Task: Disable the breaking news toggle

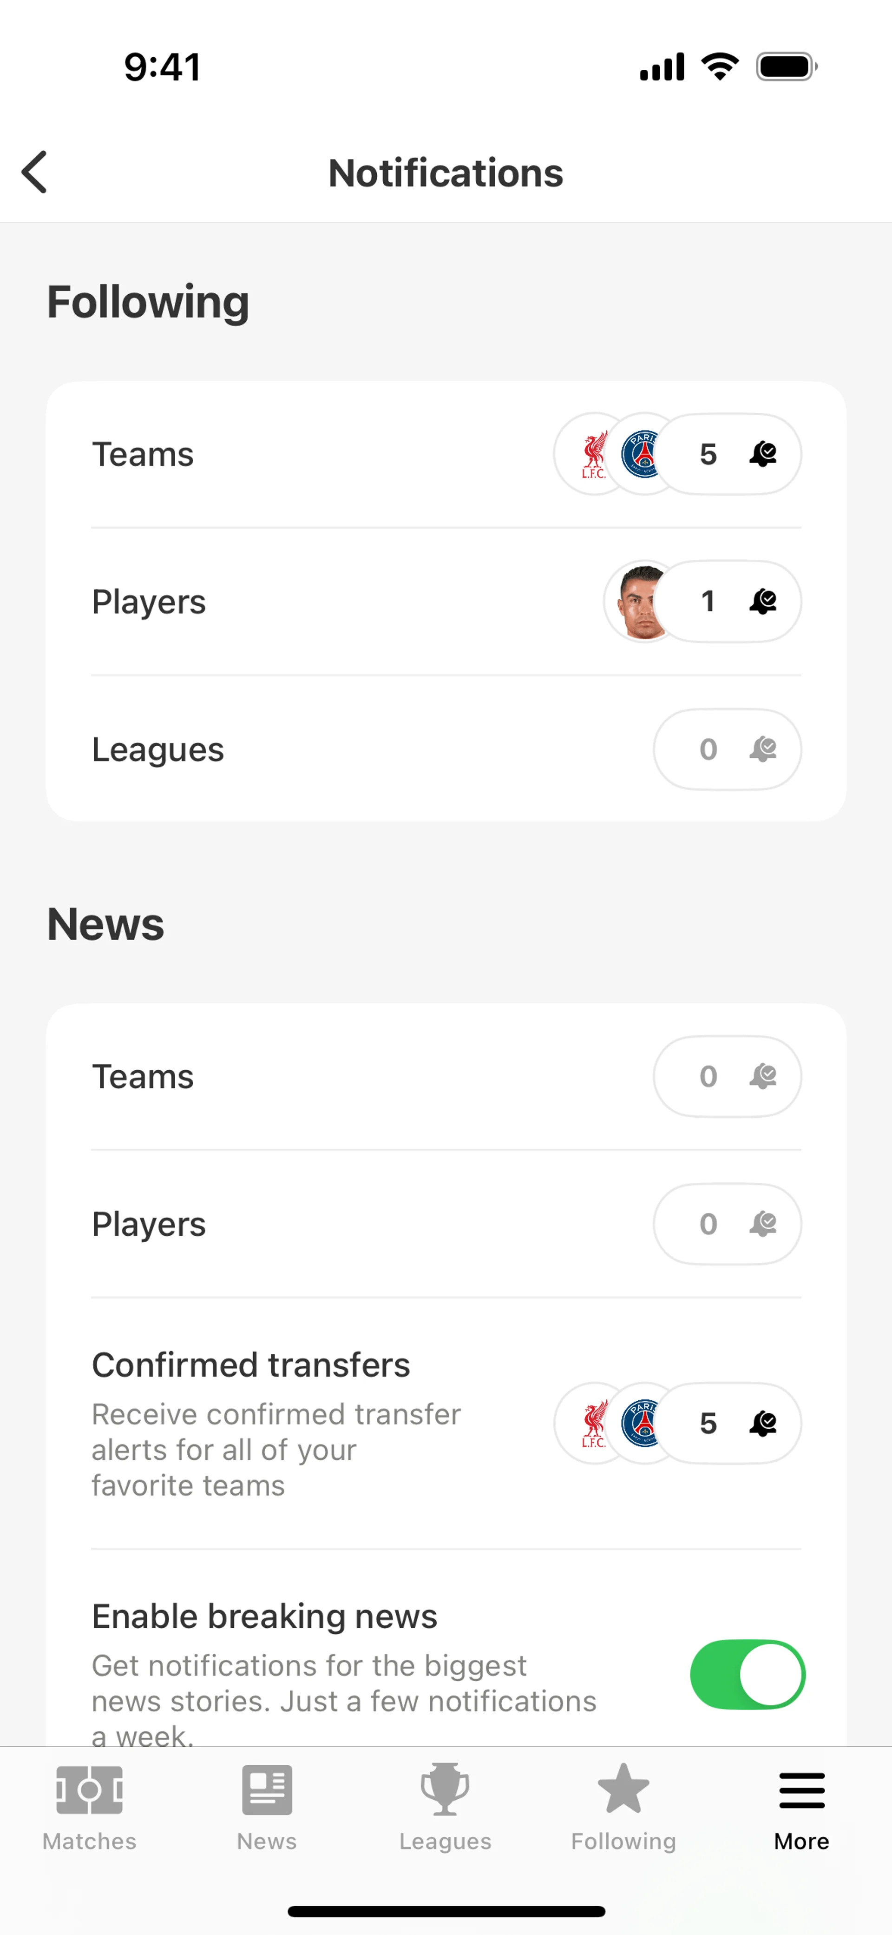Action: point(747,1675)
